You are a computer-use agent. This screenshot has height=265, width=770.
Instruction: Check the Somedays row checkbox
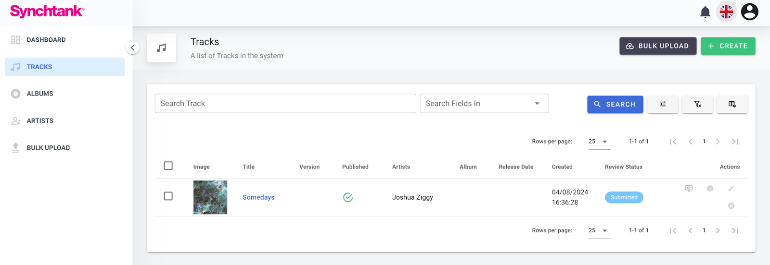click(x=168, y=196)
